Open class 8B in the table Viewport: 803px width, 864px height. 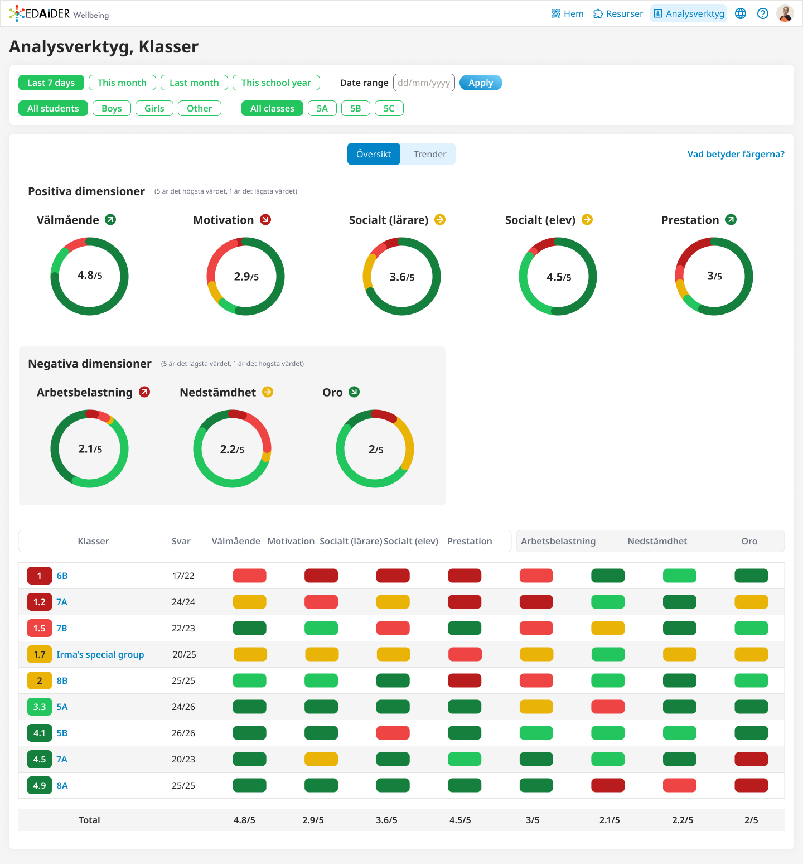click(62, 680)
